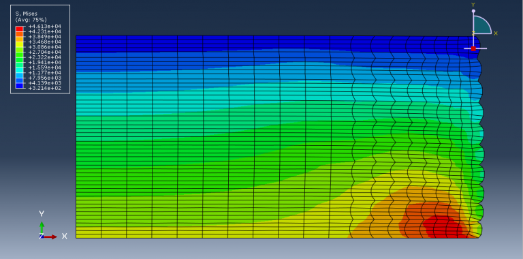The height and width of the screenshot is (259, 523).
Task: Select the 'S, Mises' legend title
Action: tap(27, 14)
